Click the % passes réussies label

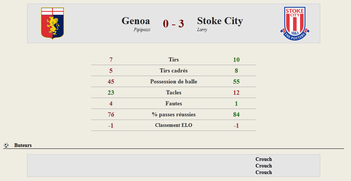[174, 114]
